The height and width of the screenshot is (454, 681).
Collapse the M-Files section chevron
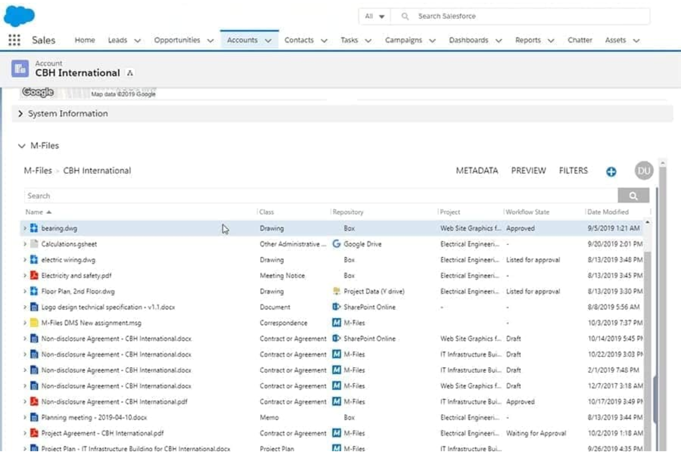[21, 145]
